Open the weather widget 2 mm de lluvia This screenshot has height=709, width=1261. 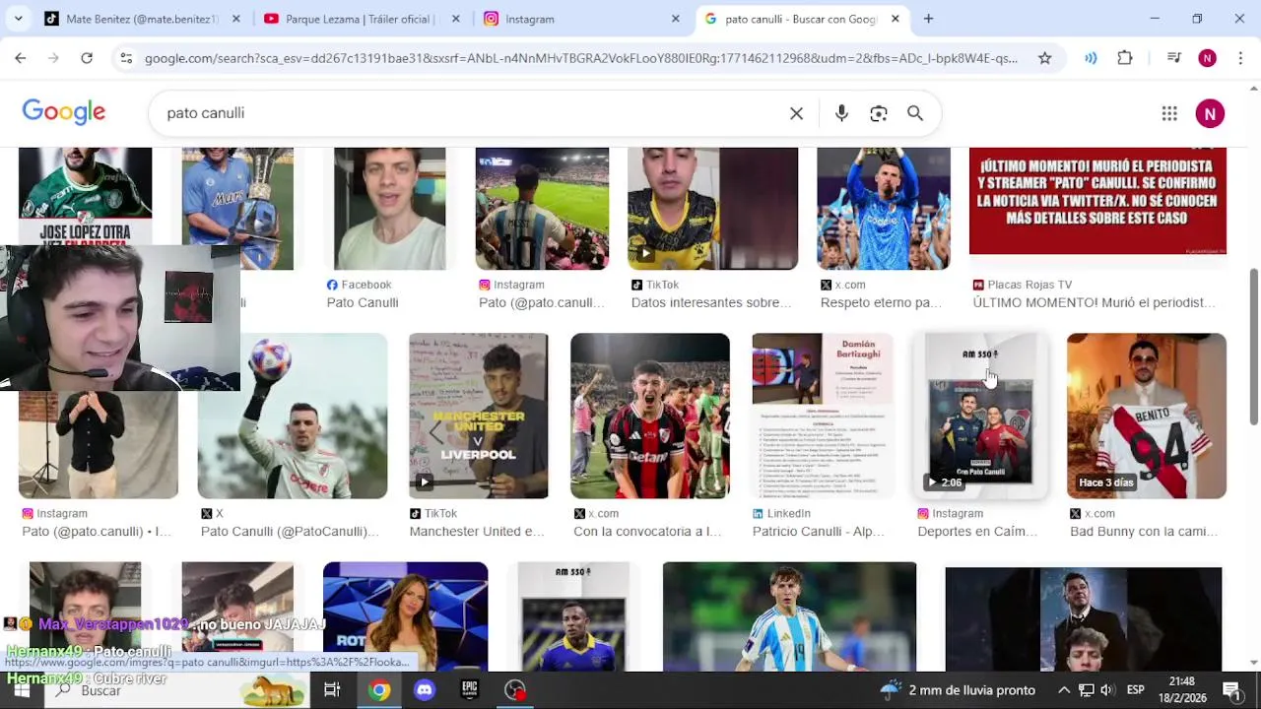(x=958, y=690)
